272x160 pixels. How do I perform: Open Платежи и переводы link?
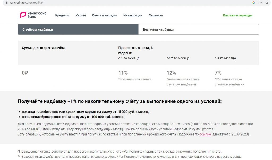pyautogui.click(x=238, y=15)
